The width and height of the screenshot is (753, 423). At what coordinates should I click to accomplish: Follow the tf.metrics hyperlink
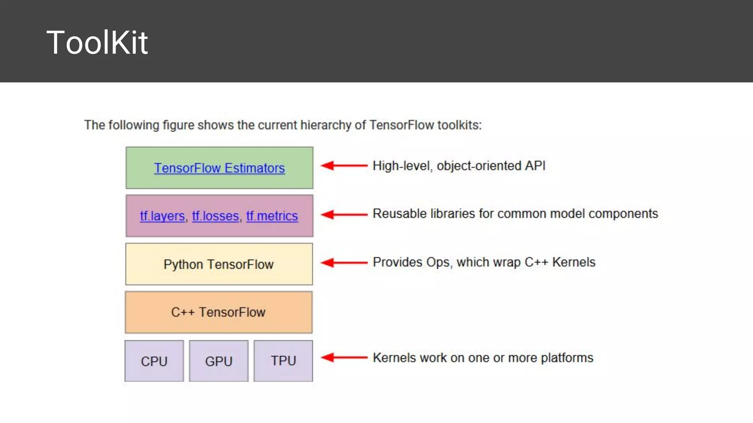coord(272,216)
